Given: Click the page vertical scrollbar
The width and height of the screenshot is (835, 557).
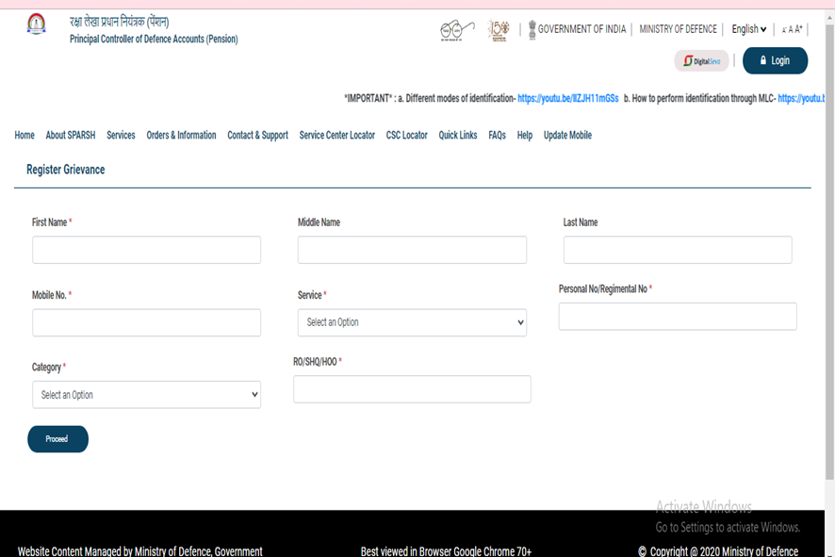Looking at the screenshot, I should point(829,251).
